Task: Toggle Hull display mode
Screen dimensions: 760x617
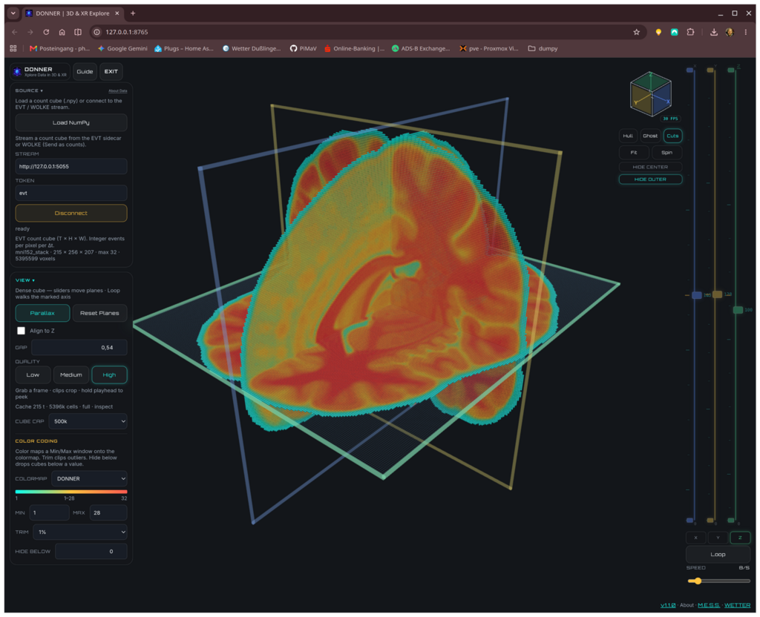Action: pos(628,136)
